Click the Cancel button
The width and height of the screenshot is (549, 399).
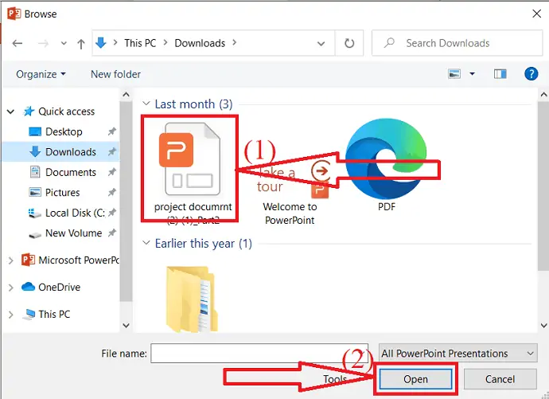tap(500, 379)
